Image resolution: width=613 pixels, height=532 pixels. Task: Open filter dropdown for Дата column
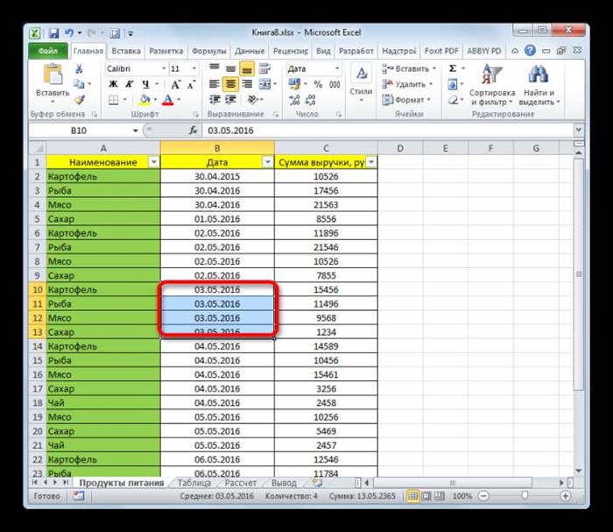point(267,162)
